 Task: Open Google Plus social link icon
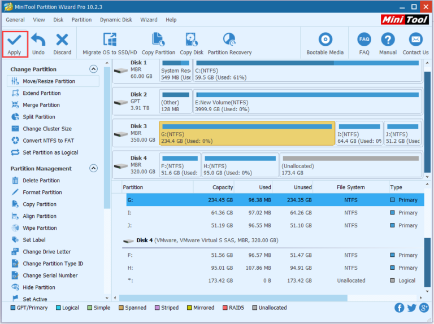coord(424,308)
